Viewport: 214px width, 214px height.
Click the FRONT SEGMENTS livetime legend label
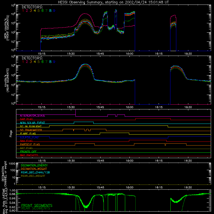tap(37, 205)
